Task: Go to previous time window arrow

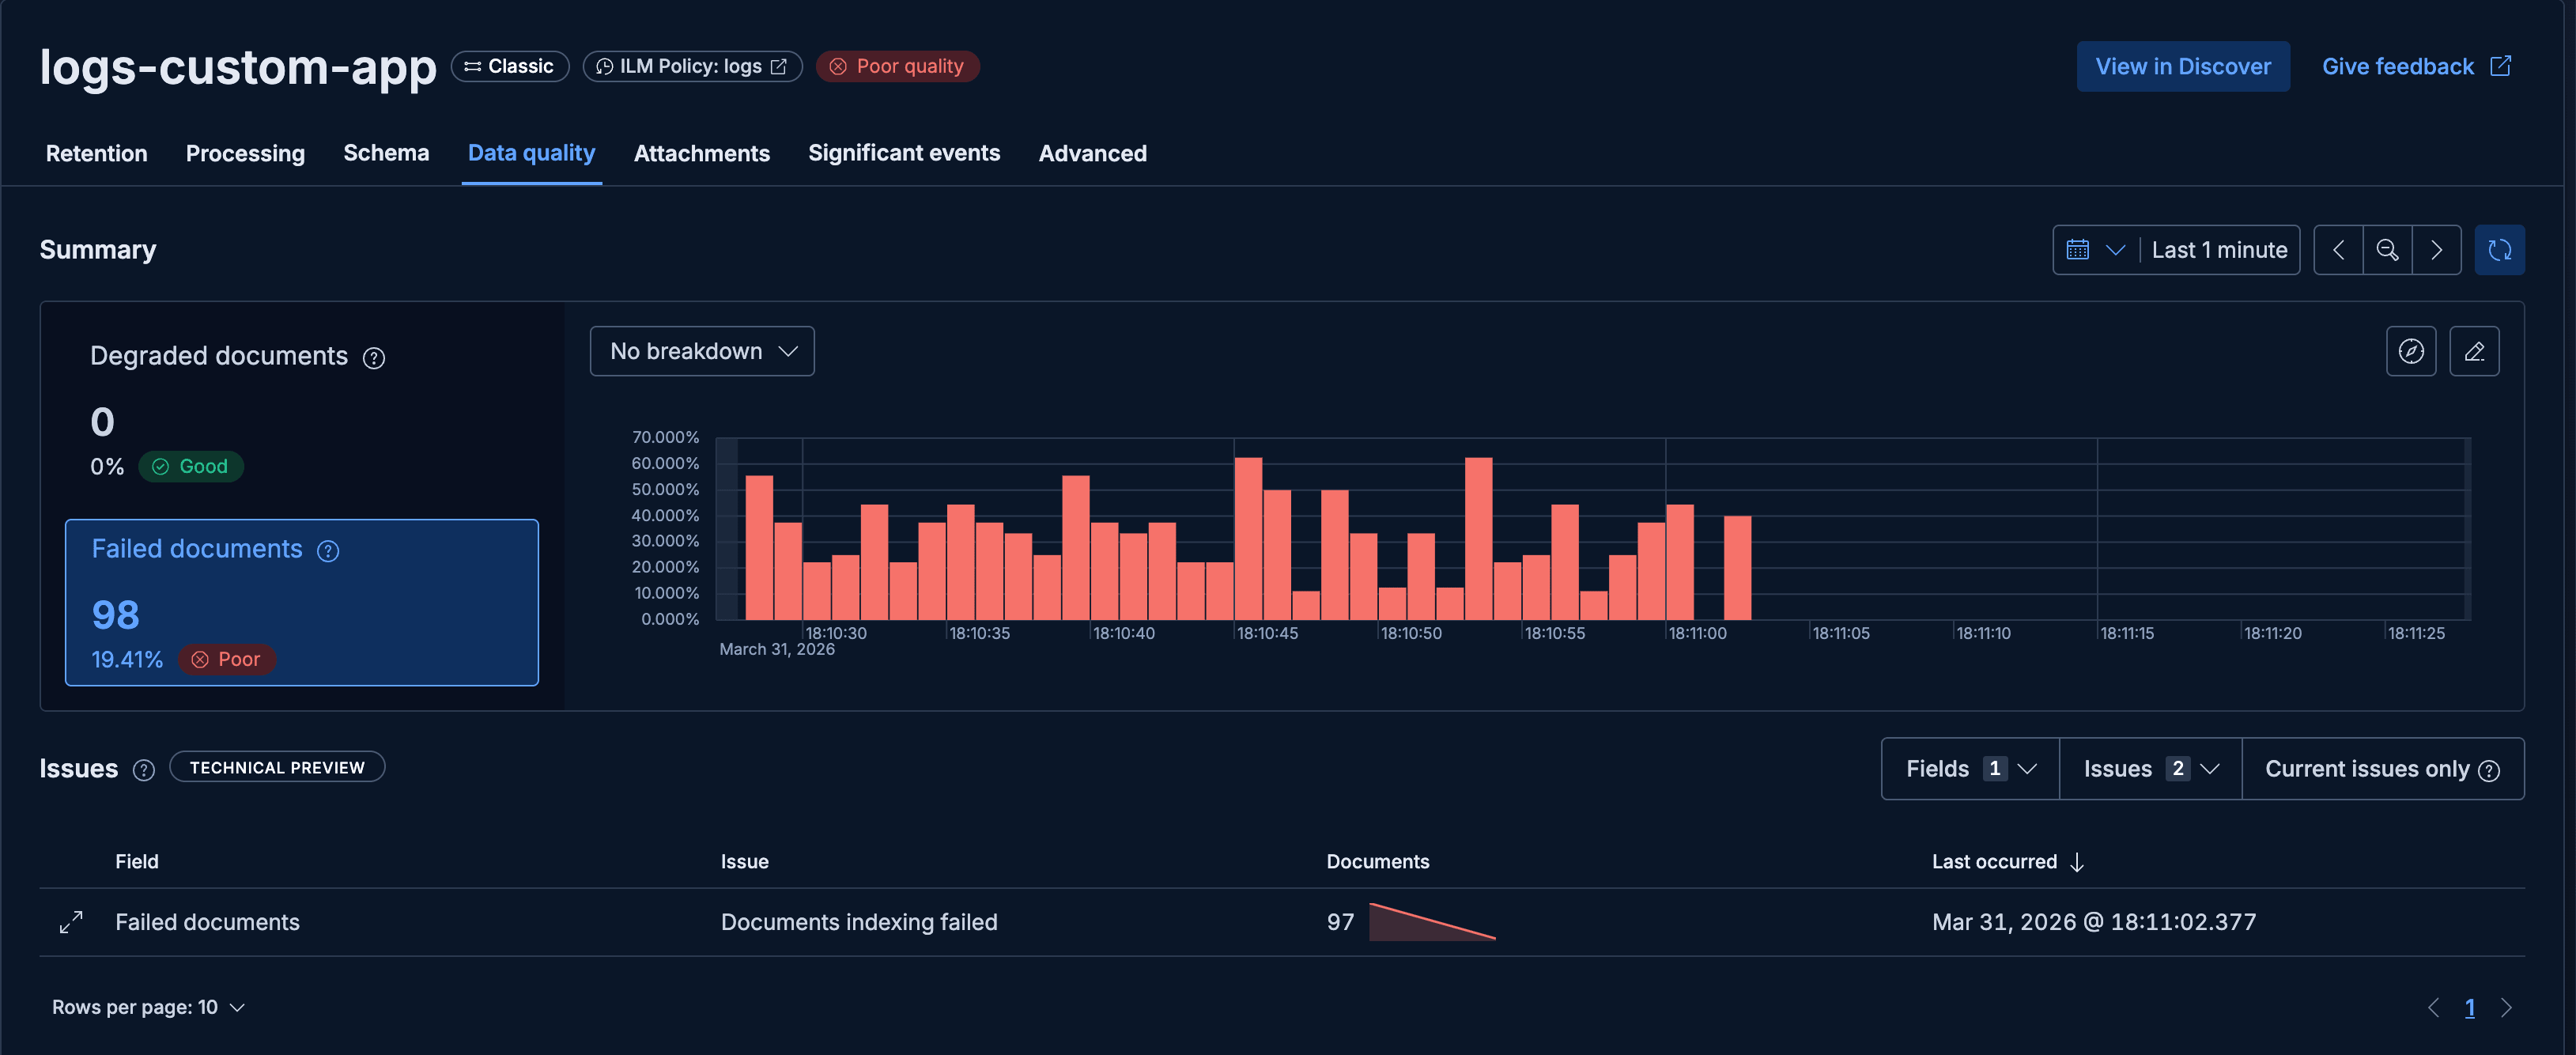Action: 2338,250
